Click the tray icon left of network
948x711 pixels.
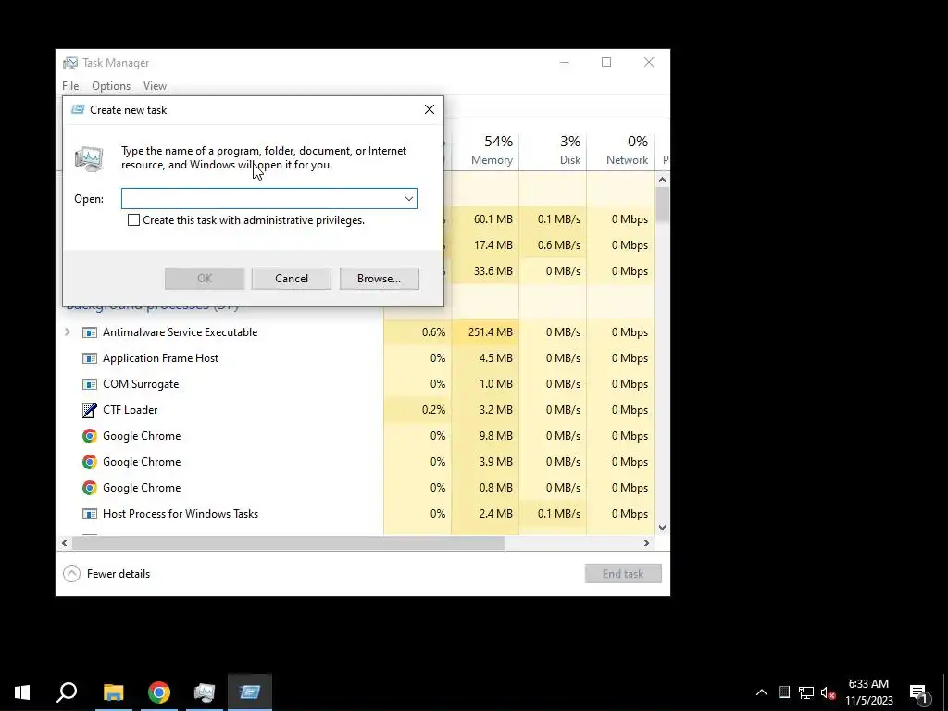[784, 692]
